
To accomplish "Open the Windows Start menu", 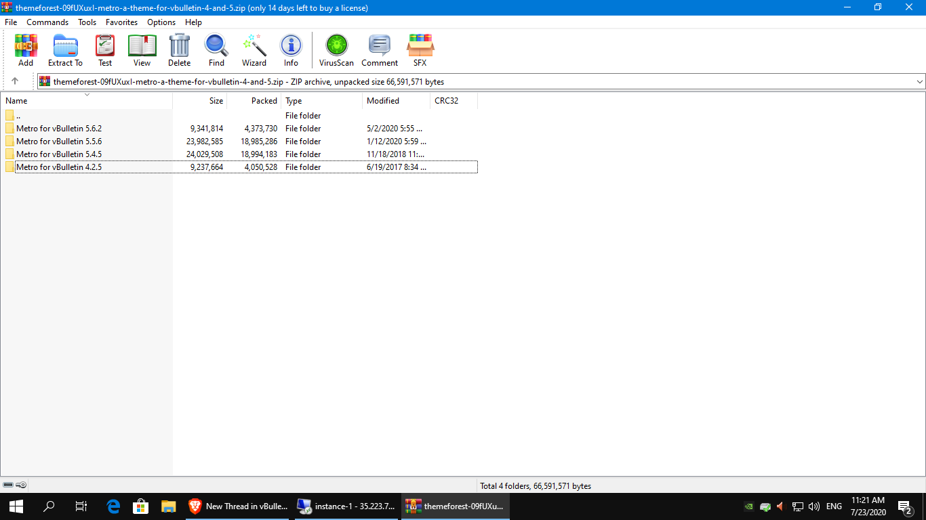I will [16, 506].
